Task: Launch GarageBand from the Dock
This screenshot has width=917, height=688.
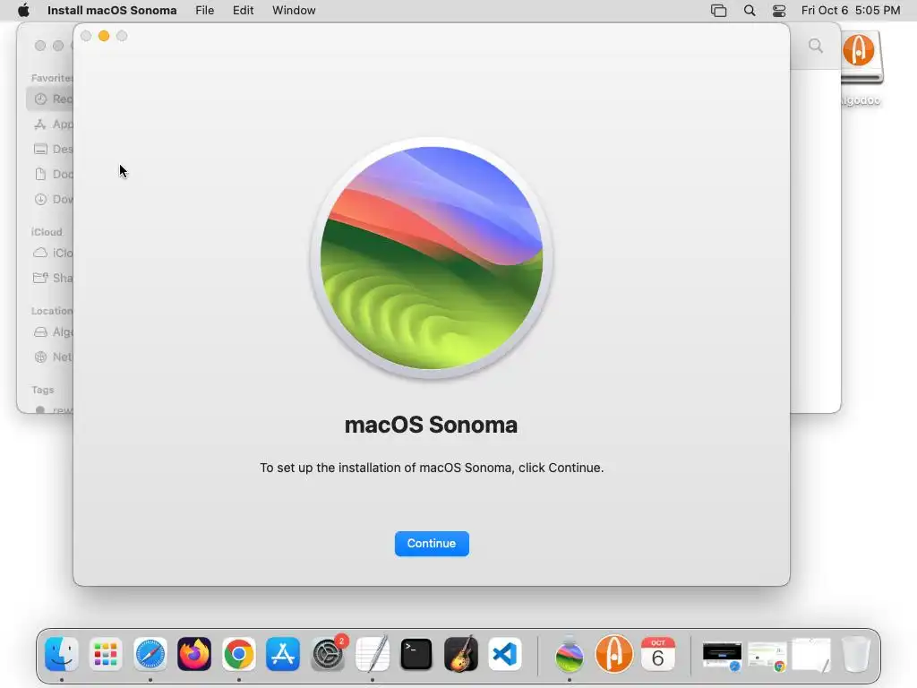Action: [461, 654]
